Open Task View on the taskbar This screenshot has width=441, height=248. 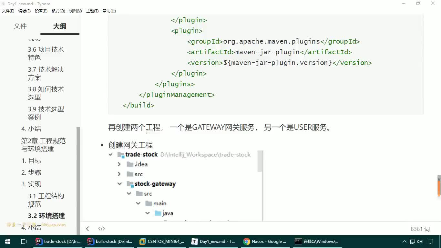click(23, 242)
